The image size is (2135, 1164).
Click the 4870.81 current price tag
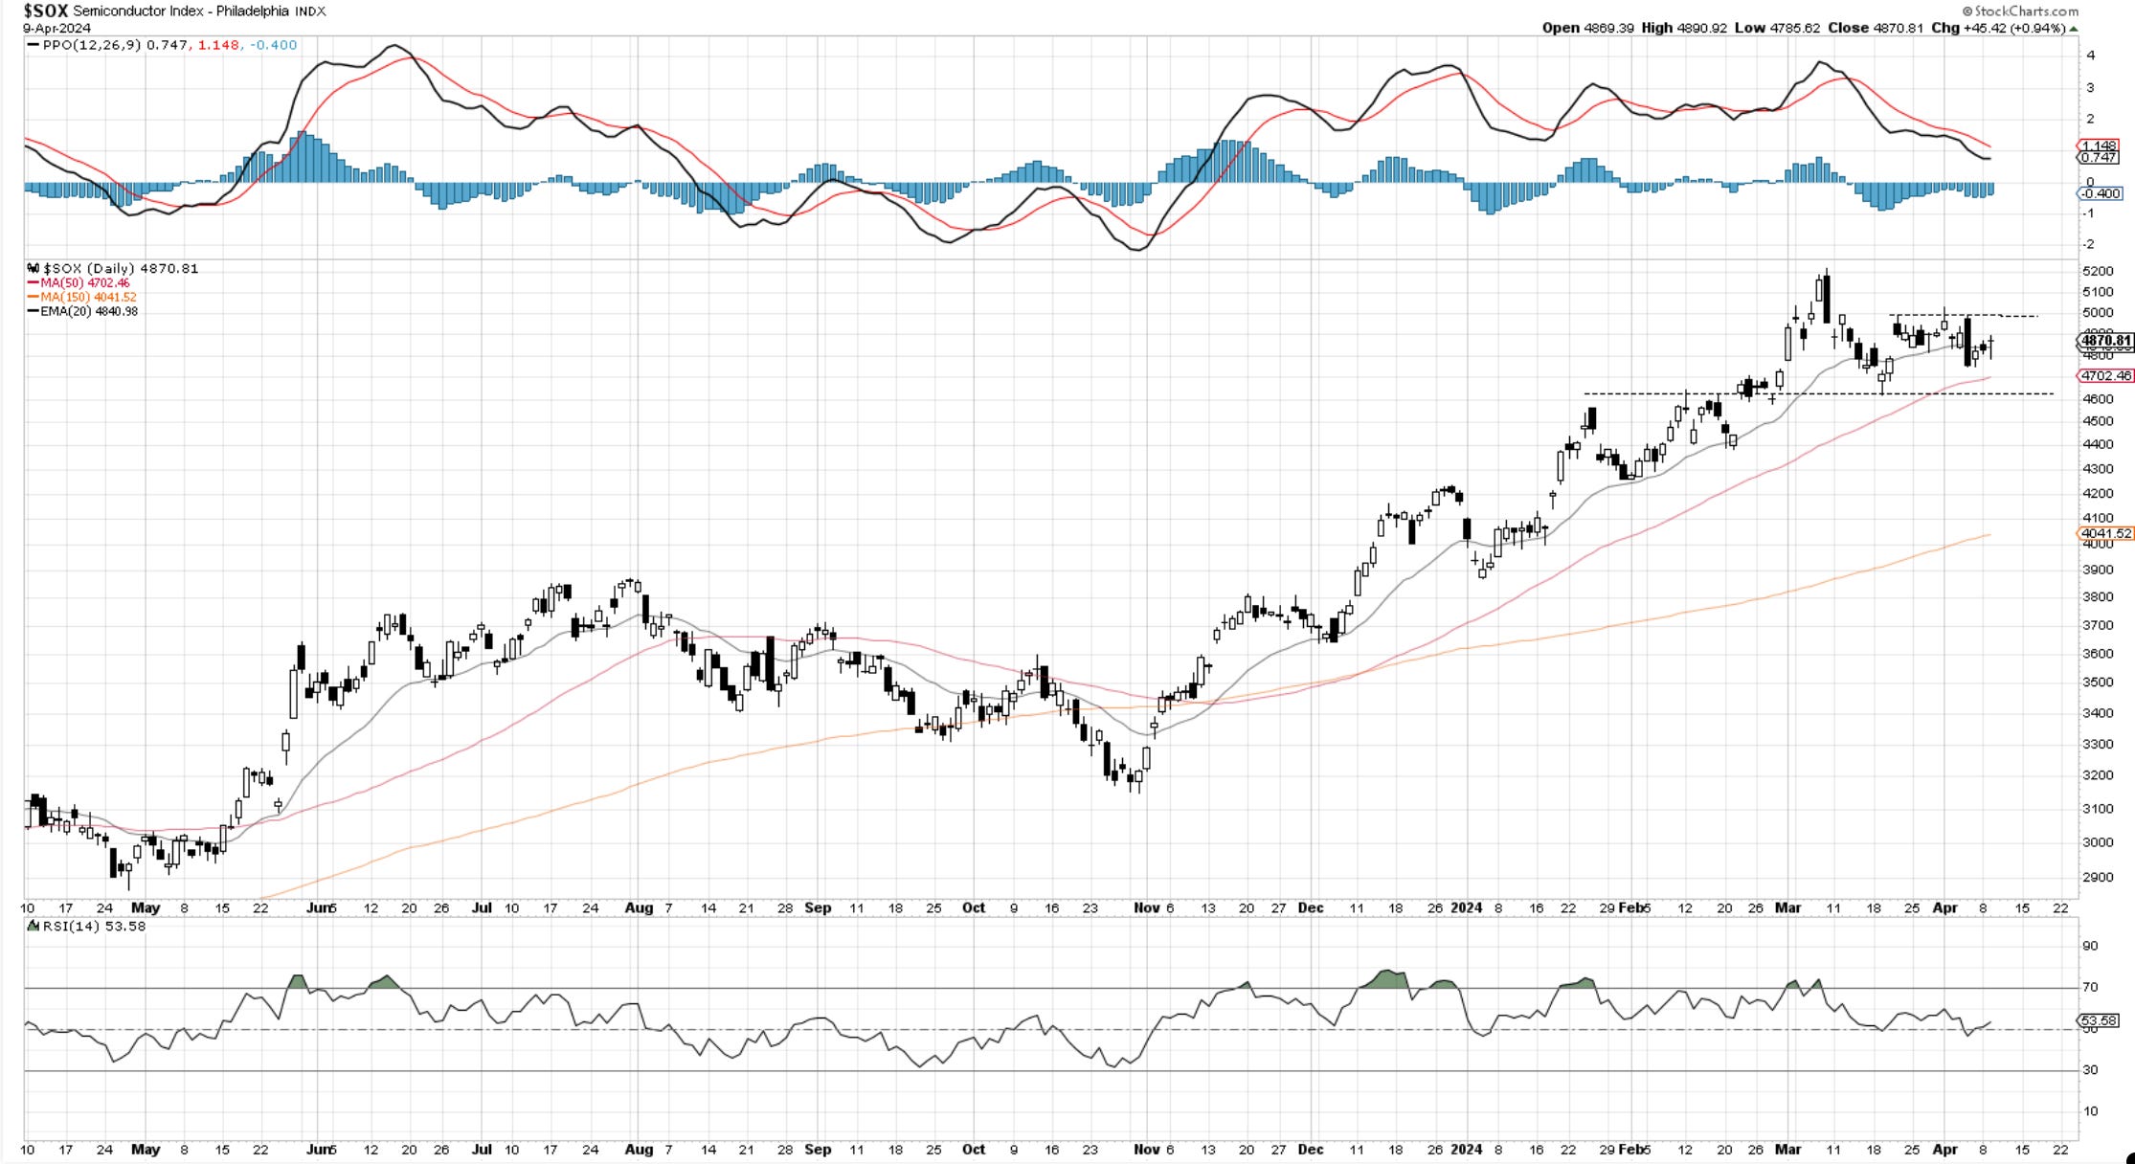pyautogui.click(x=2105, y=341)
